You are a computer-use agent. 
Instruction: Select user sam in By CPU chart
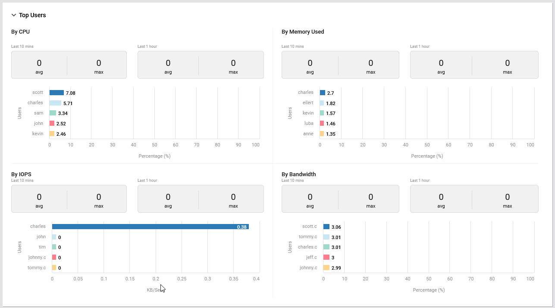point(38,113)
